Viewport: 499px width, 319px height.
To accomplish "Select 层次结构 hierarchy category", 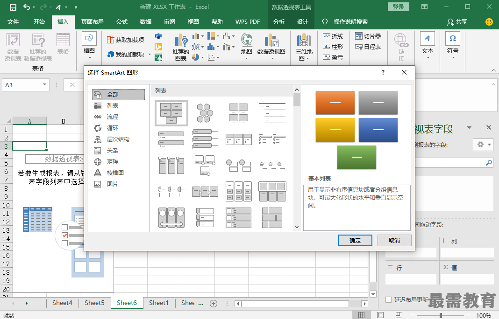I will click(x=118, y=139).
